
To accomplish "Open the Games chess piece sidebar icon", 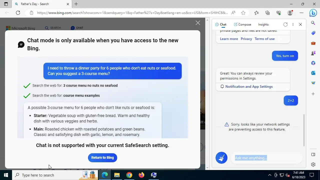I will click(x=313, y=53).
